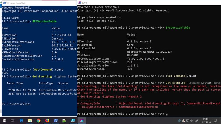The image size is (221, 124).
Task: Click the Desktop PSEdition value
Action: [57, 39]
